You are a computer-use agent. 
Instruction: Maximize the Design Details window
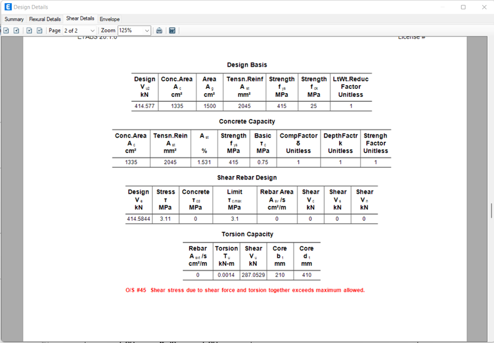[463, 7]
